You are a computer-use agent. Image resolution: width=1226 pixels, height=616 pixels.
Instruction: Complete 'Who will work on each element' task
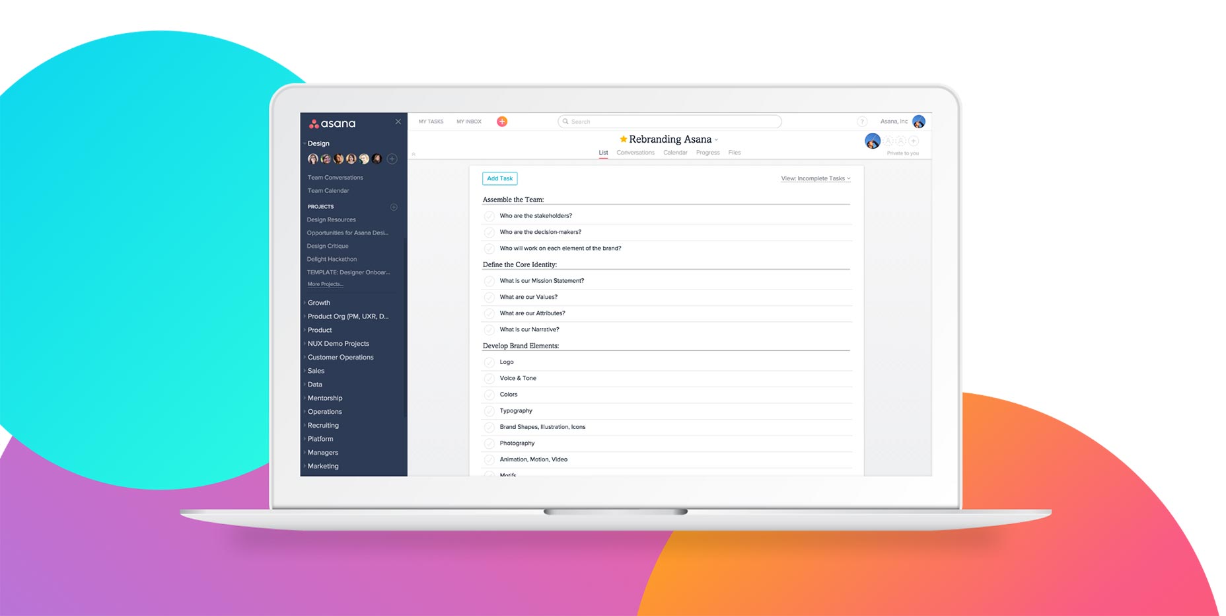(489, 249)
